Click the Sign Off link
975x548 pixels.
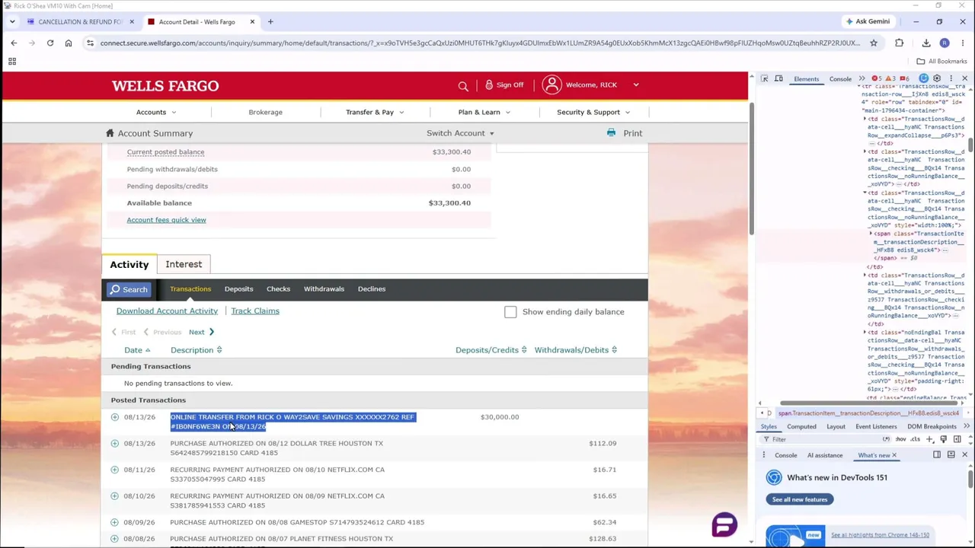pos(504,84)
